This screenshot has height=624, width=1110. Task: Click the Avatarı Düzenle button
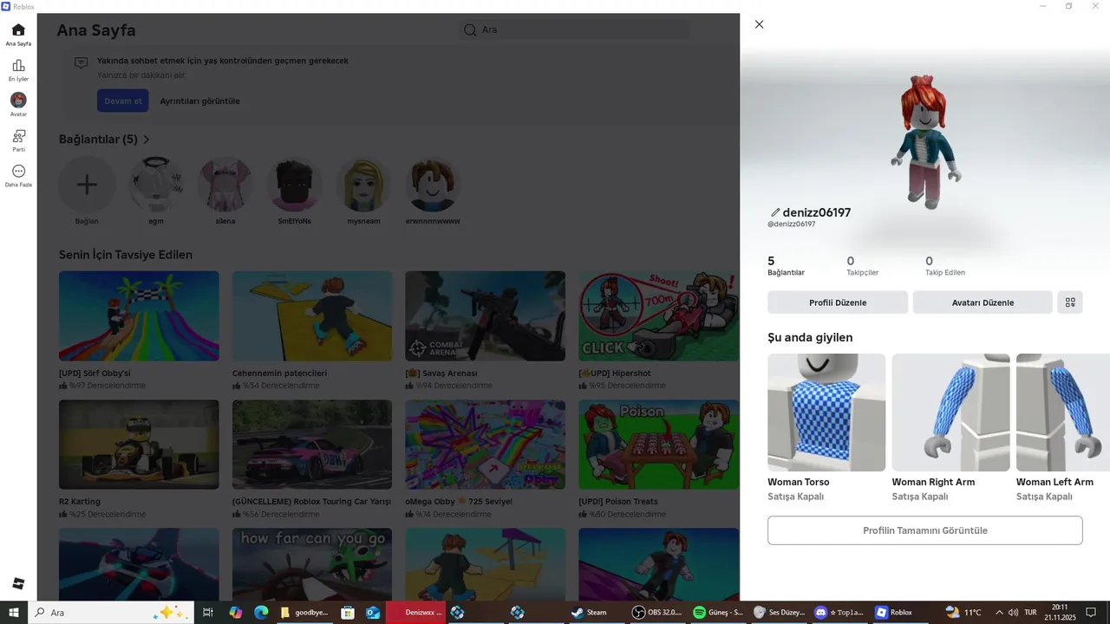[983, 302]
